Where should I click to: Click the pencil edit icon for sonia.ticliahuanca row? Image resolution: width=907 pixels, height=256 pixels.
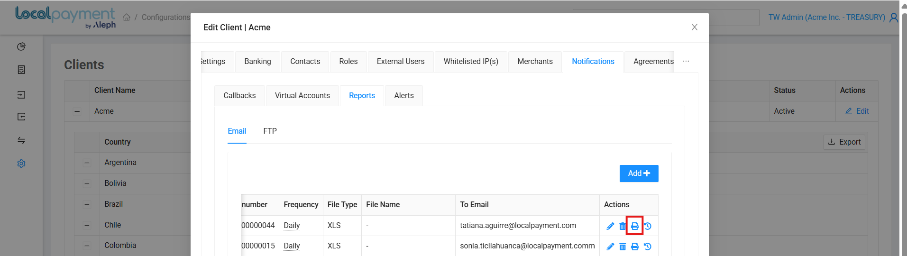tap(610, 247)
